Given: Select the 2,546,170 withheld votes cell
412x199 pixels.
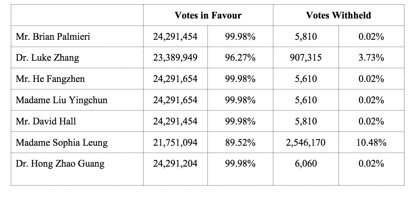Looking at the screenshot, I should click(x=306, y=142).
